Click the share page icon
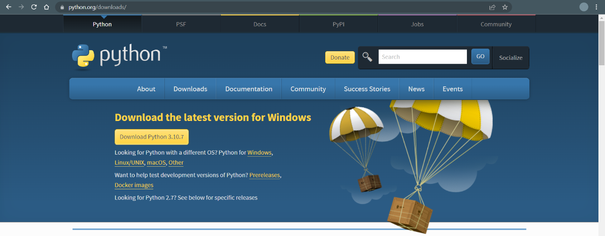This screenshot has height=236, width=605. pyautogui.click(x=492, y=7)
